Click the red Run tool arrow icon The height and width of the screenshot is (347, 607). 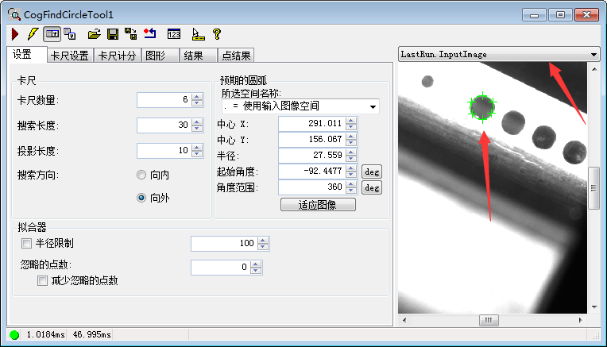tap(15, 34)
